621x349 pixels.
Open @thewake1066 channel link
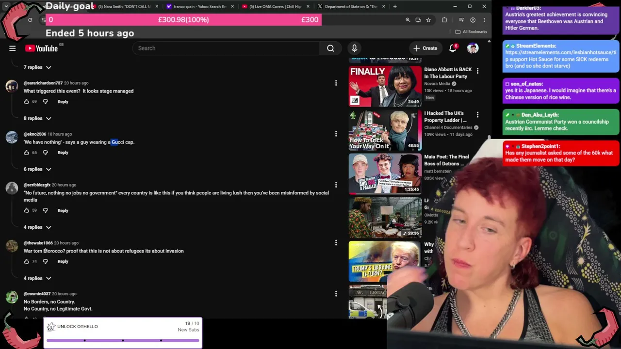(38, 243)
